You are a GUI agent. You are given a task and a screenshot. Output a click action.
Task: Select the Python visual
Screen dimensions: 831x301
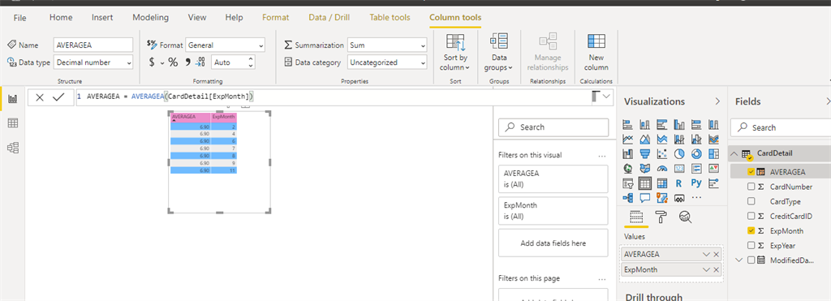pyautogui.click(x=695, y=183)
